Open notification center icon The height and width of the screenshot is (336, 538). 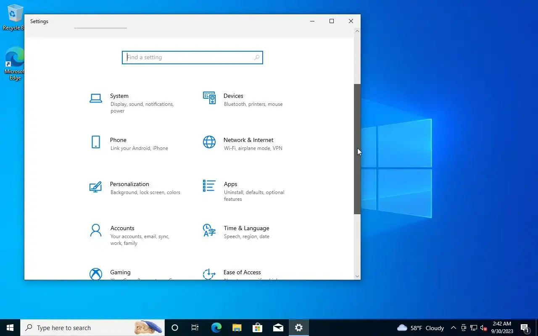[525, 328]
